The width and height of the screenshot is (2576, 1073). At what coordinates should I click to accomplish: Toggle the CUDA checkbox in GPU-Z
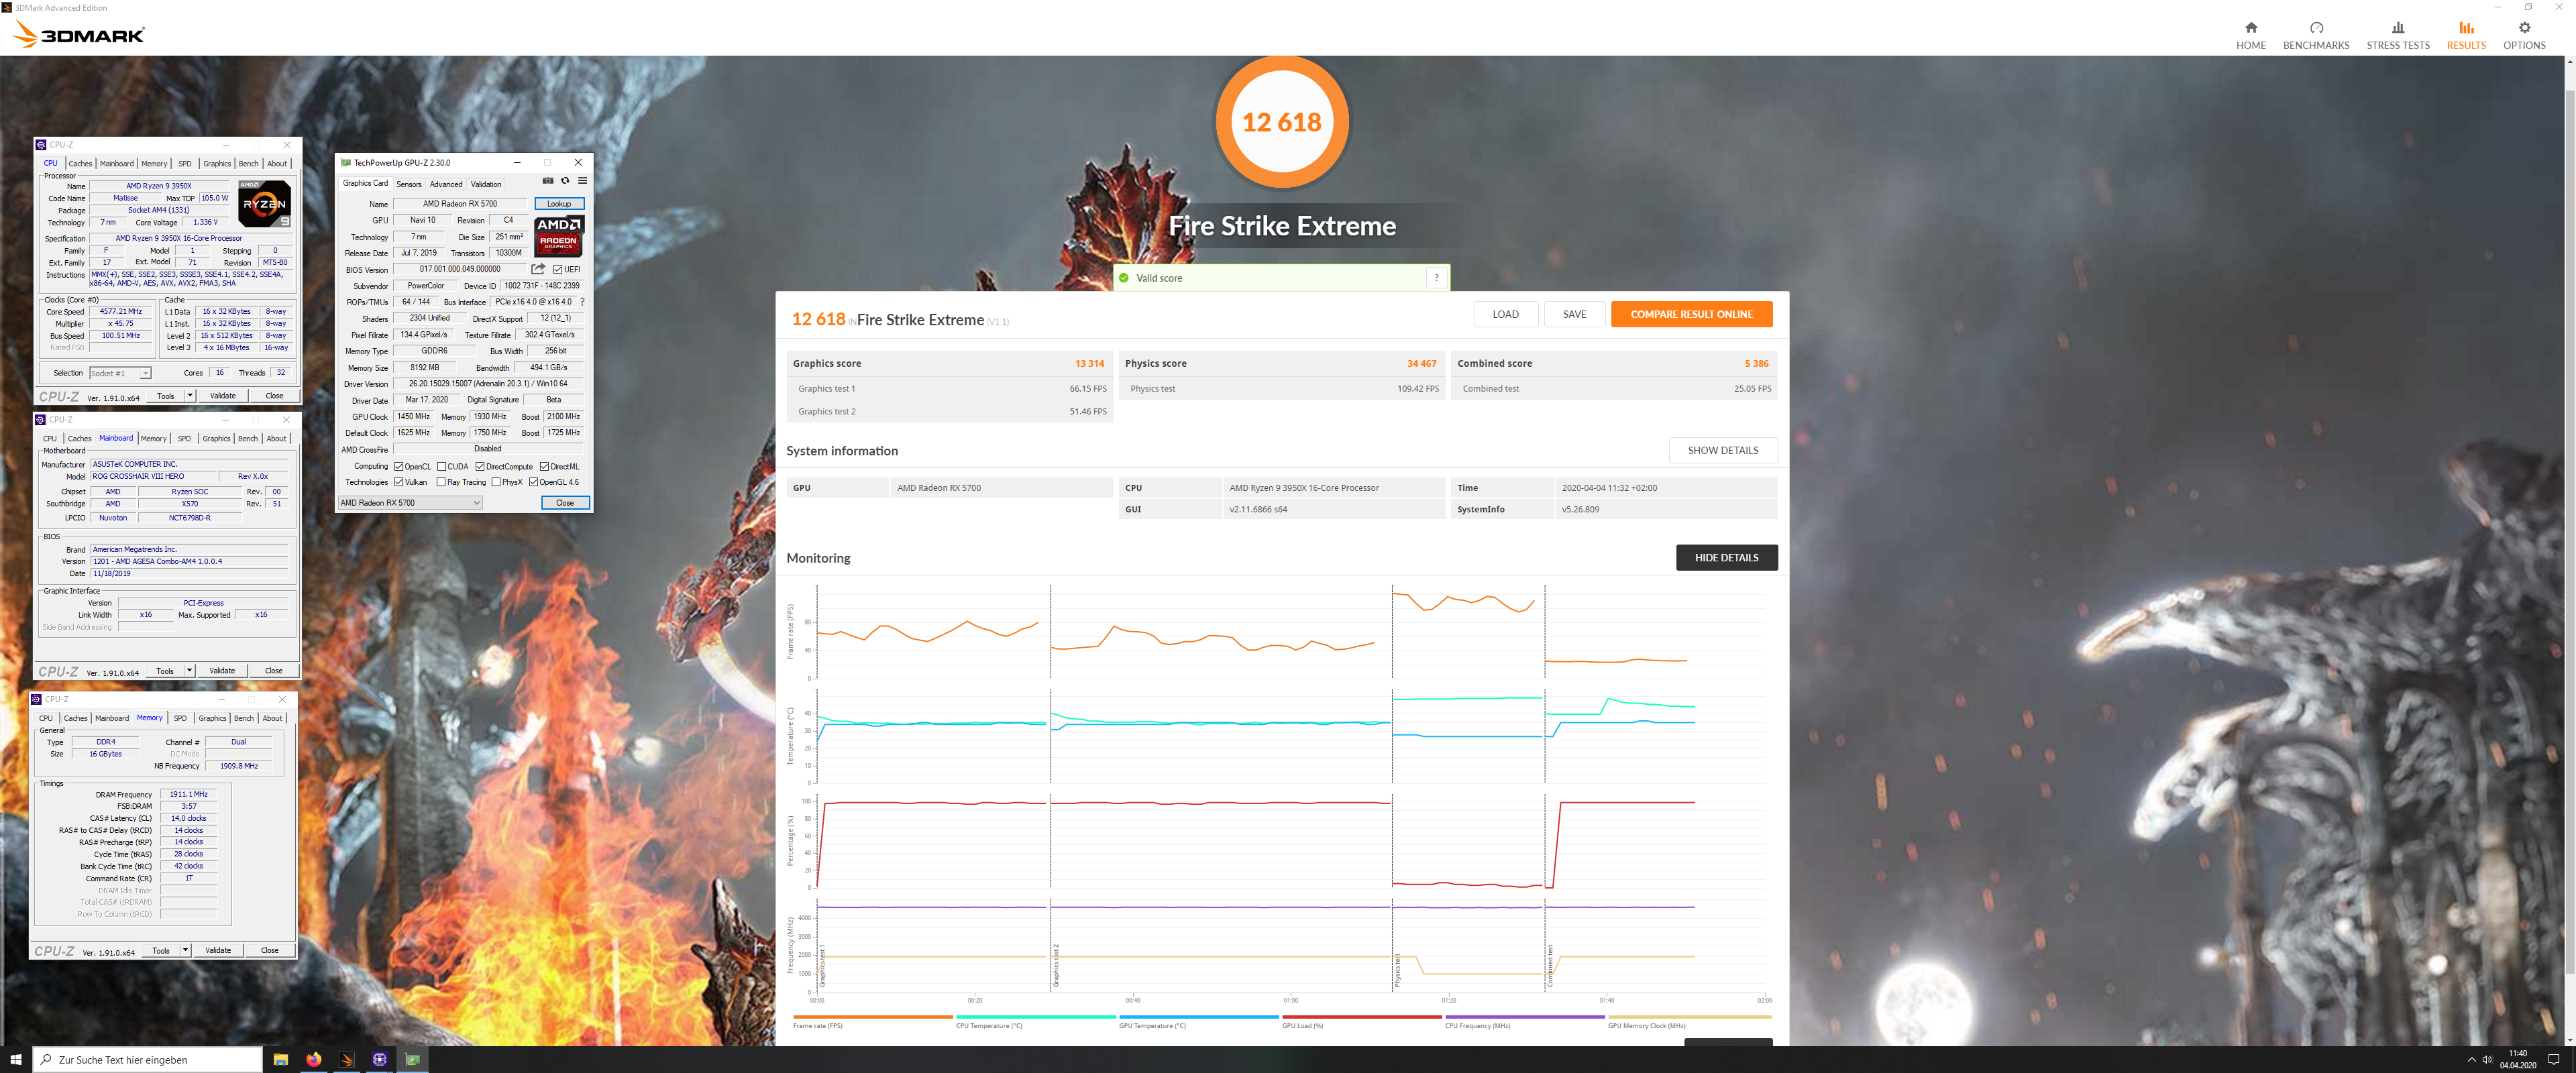tap(441, 466)
